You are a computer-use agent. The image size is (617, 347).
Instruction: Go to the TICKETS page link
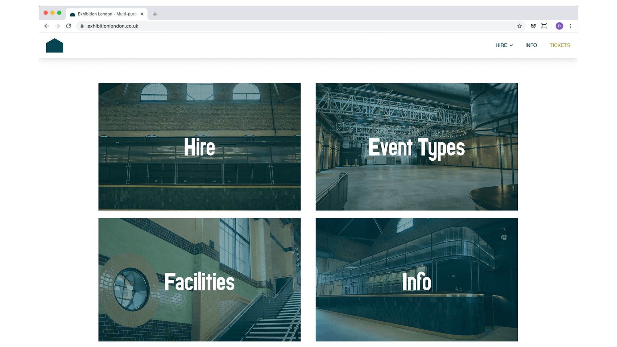tap(560, 45)
